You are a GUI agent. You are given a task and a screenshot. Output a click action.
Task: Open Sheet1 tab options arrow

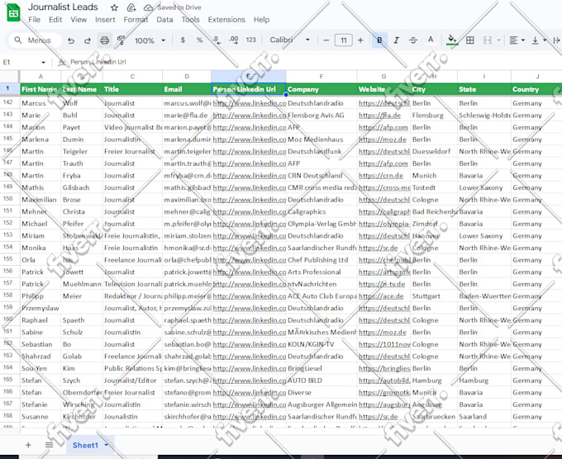pos(107,445)
